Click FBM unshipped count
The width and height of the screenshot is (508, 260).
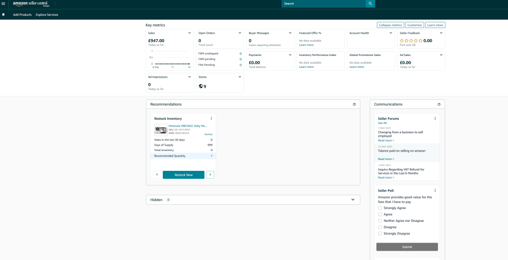pyautogui.click(x=241, y=53)
